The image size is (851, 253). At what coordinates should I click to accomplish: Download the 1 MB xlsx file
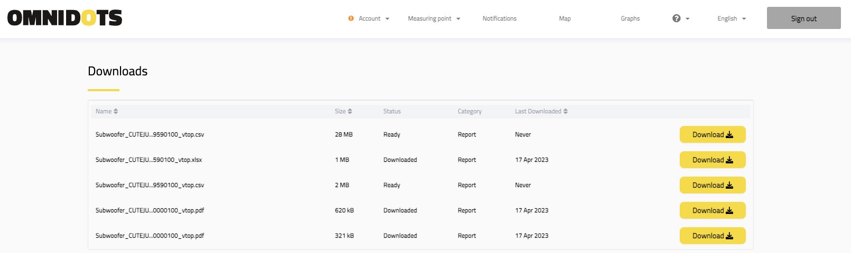[713, 160]
